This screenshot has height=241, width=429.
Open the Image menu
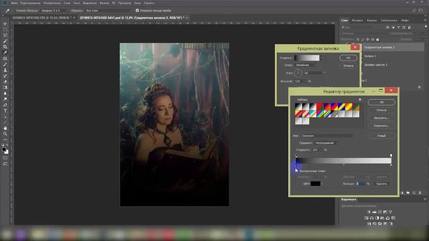click(x=52, y=3)
